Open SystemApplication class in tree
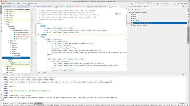The width and height of the screenshot is (190, 106). click(x=22, y=32)
